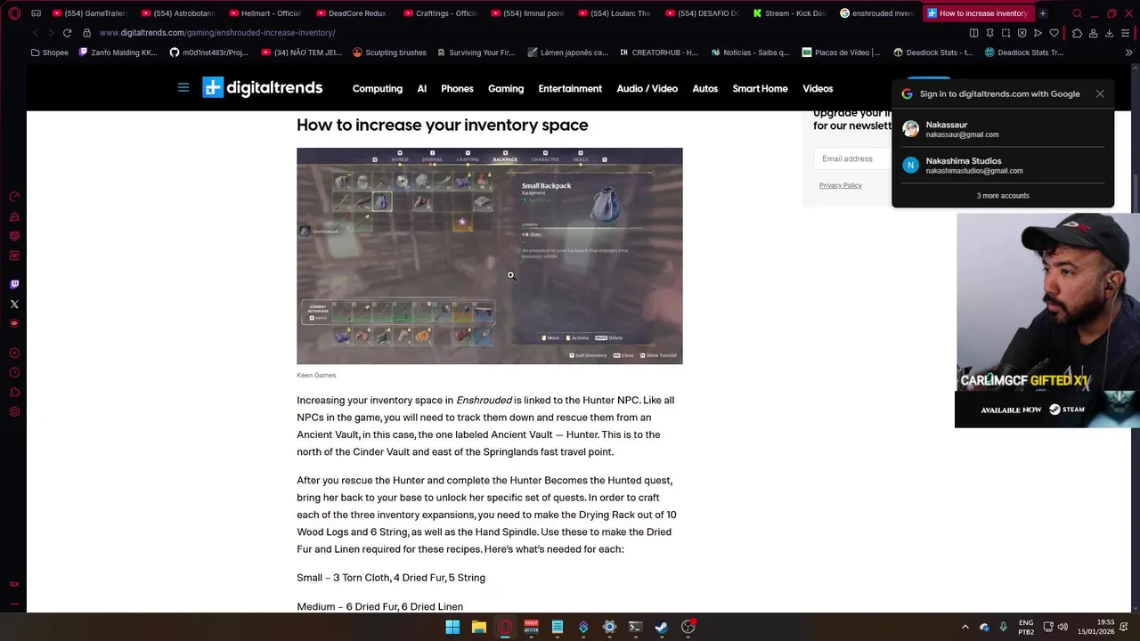Close the Google sign-in popup
1140x641 pixels.
tap(1100, 93)
